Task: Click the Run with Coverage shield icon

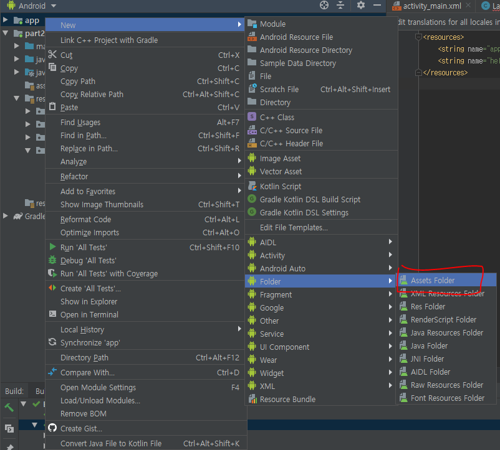Action: [x=52, y=273]
